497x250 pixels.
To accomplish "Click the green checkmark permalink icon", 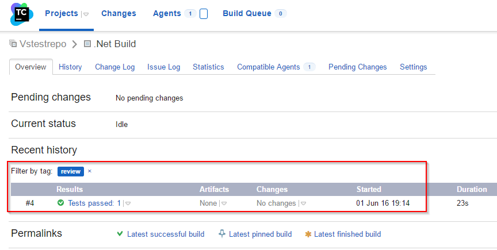I will (120, 234).
